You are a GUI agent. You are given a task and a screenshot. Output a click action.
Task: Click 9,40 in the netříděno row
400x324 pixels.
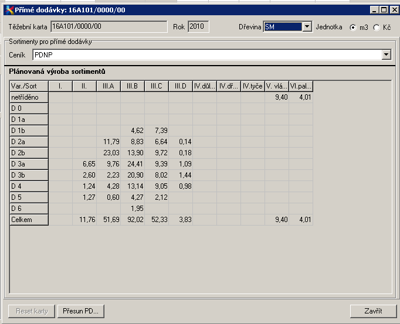coord(277,97)
